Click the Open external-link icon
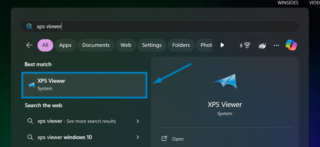The image size is (320, 147). [164, 139]
